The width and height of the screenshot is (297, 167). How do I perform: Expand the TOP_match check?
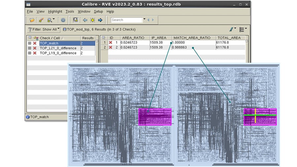(x=30, y=43)
